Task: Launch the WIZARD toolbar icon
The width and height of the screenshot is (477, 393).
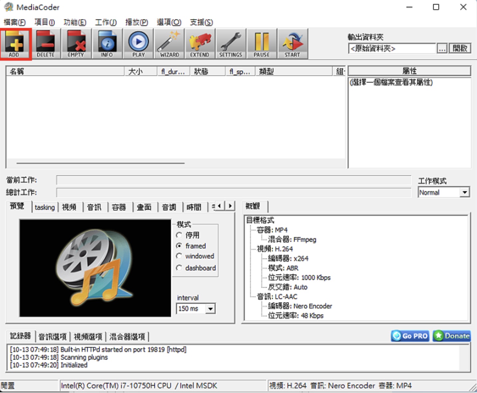Action: pos(169,44)
